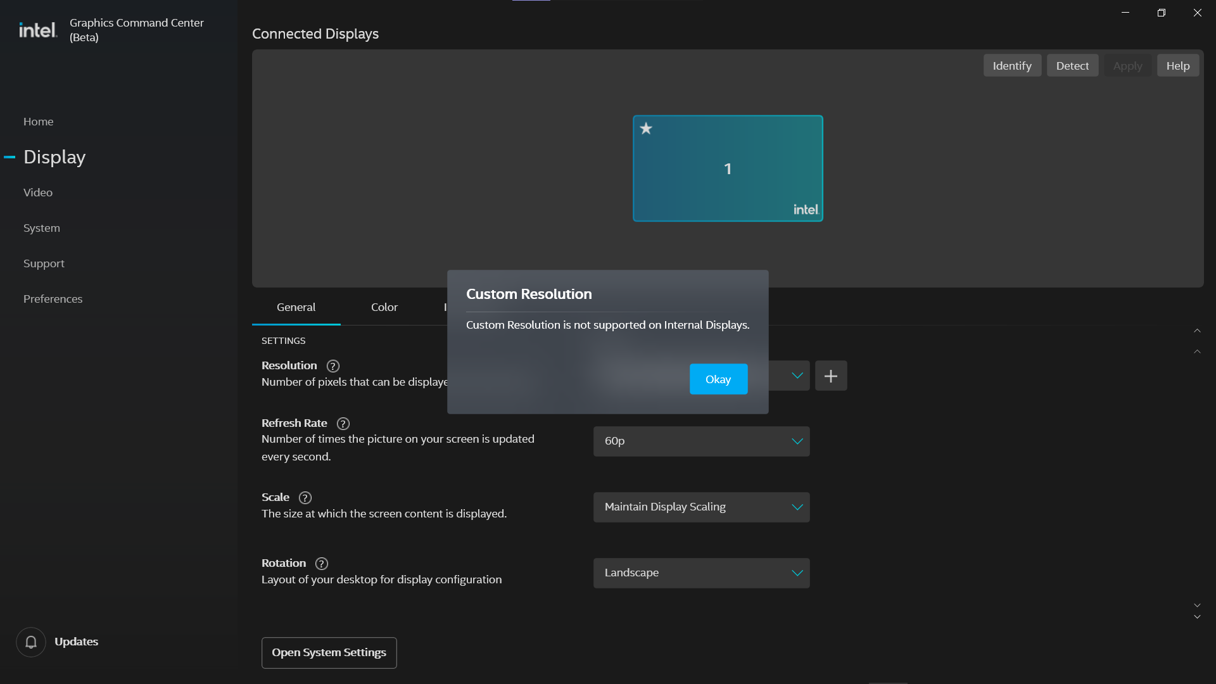This screenshot has width=1216, height=684.
Task: Click the Updates notification bell
Action: pyautogui.click(x=31, y=642)
